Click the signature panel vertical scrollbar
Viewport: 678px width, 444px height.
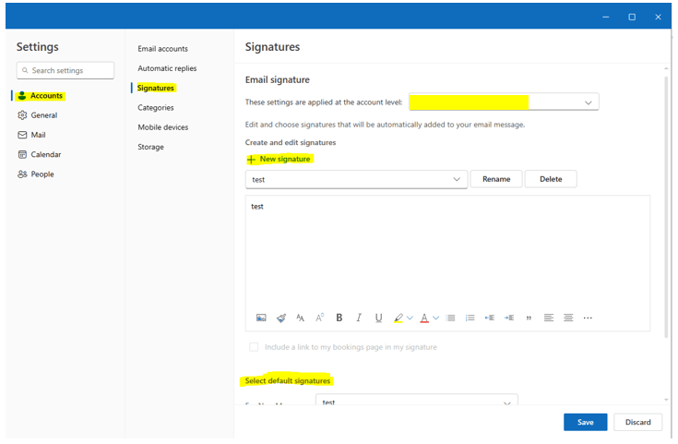(666, 207)
